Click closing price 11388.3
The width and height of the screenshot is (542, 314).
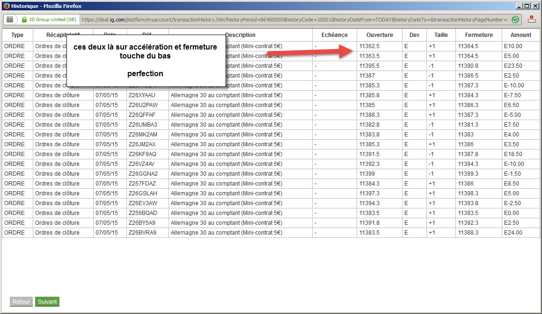click(468, 233)
